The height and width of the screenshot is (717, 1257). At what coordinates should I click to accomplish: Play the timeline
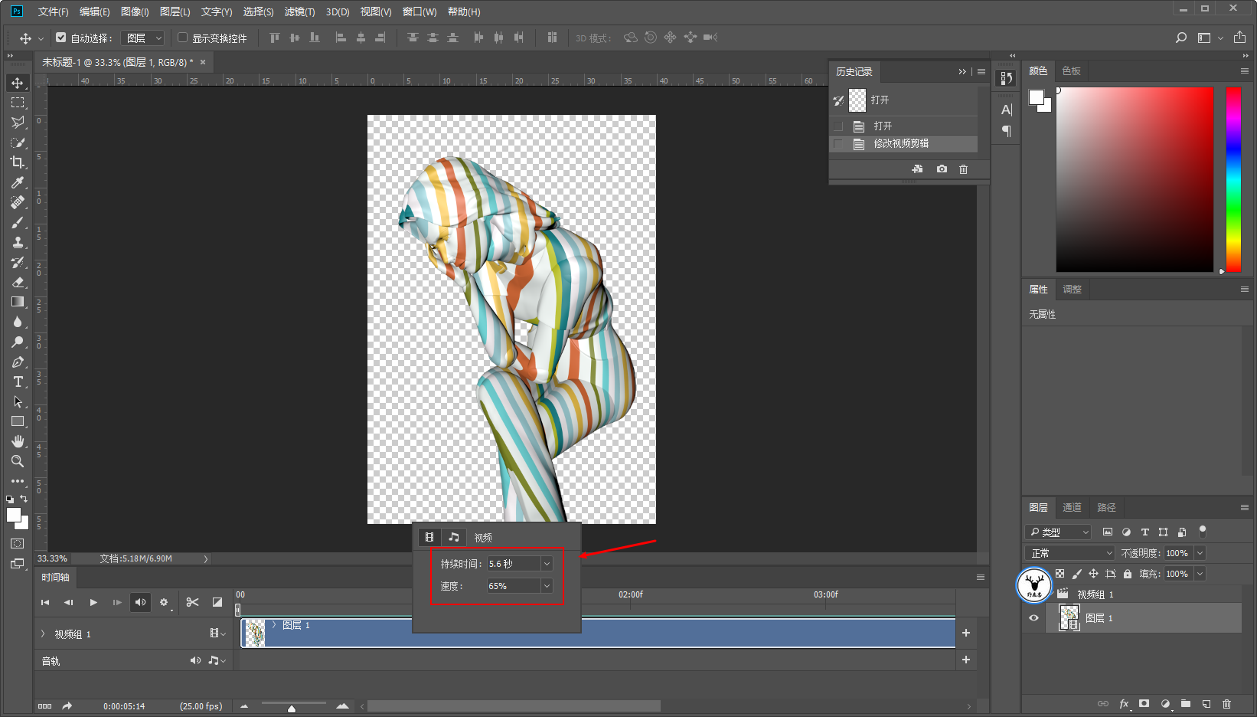click(x=93, y=602)
